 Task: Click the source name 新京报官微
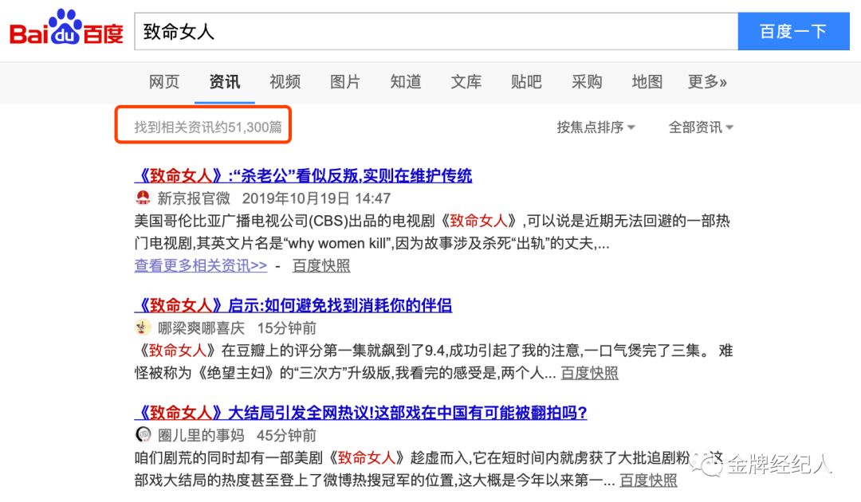click(194, 198)
